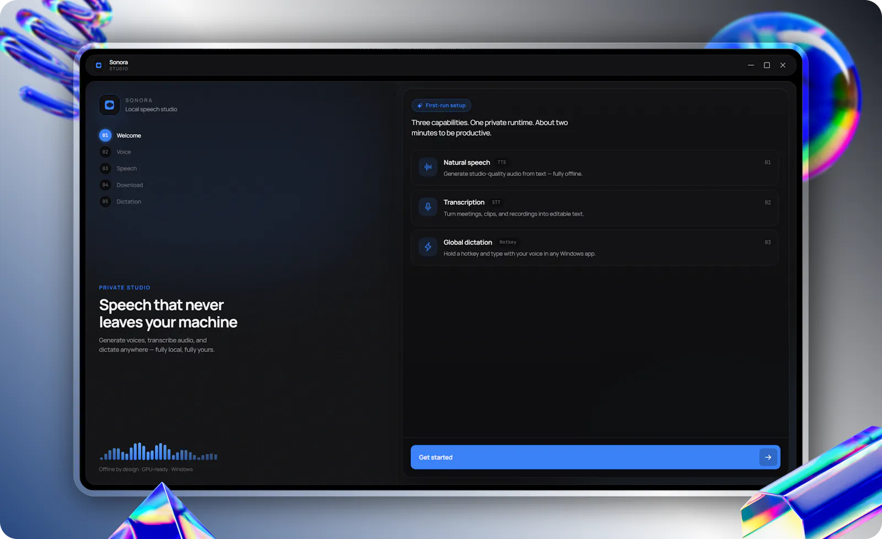
Task: Click the First-run setup badge
Action: coord(441,105)
